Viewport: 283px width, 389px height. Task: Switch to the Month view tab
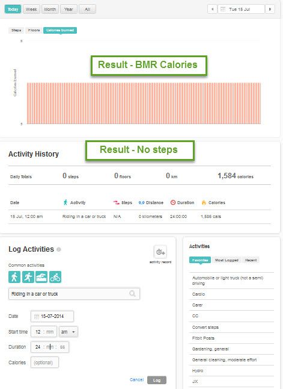[x=50, y=10]
